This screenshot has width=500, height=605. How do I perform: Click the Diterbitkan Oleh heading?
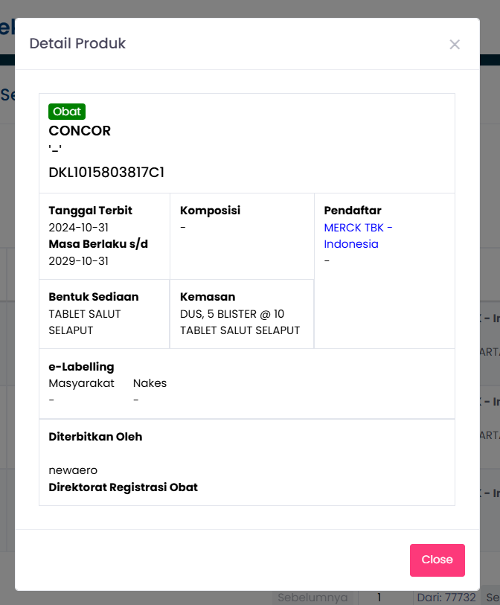tap(95, 437)
